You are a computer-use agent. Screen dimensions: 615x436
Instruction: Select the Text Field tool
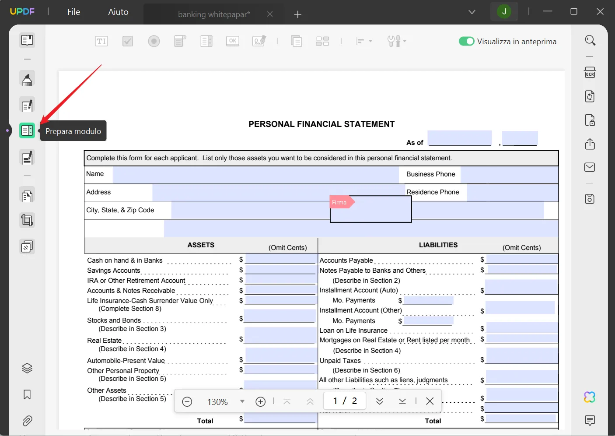click(101, 41)
